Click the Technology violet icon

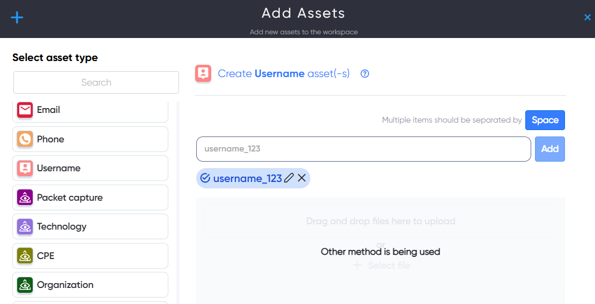pos(25,226)
